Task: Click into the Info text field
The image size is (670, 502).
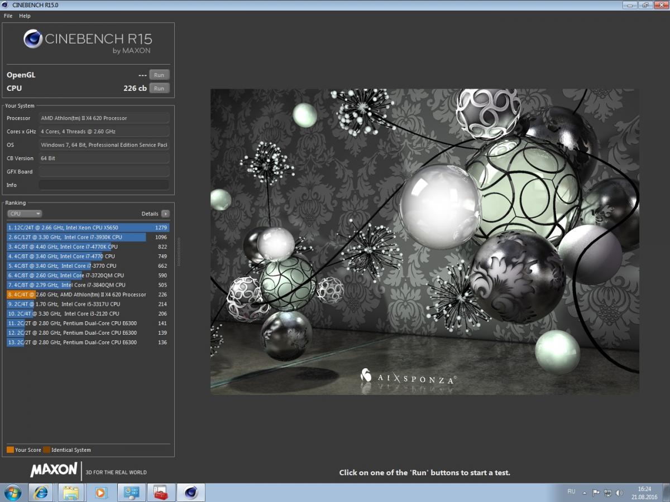Action: tap(104, 185)
